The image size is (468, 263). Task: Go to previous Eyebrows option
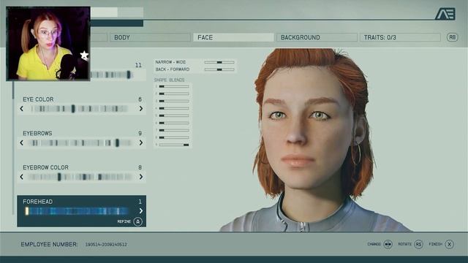[21, 143]
